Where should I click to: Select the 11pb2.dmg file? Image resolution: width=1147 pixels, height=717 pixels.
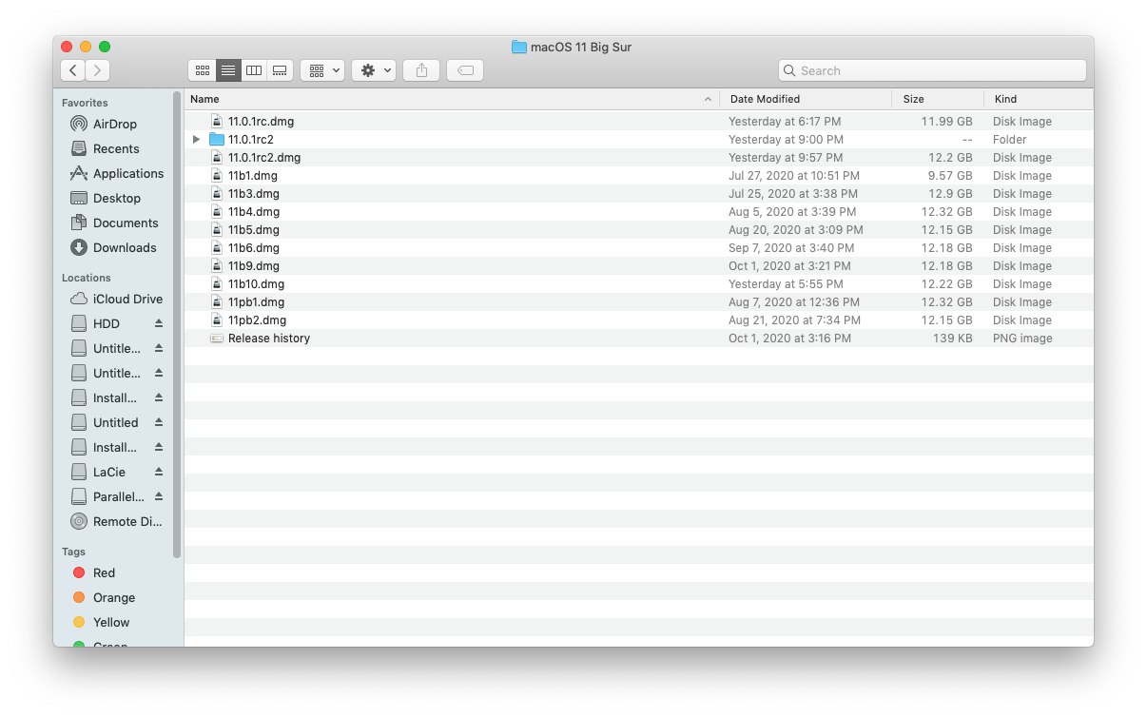tap(639, 320)
